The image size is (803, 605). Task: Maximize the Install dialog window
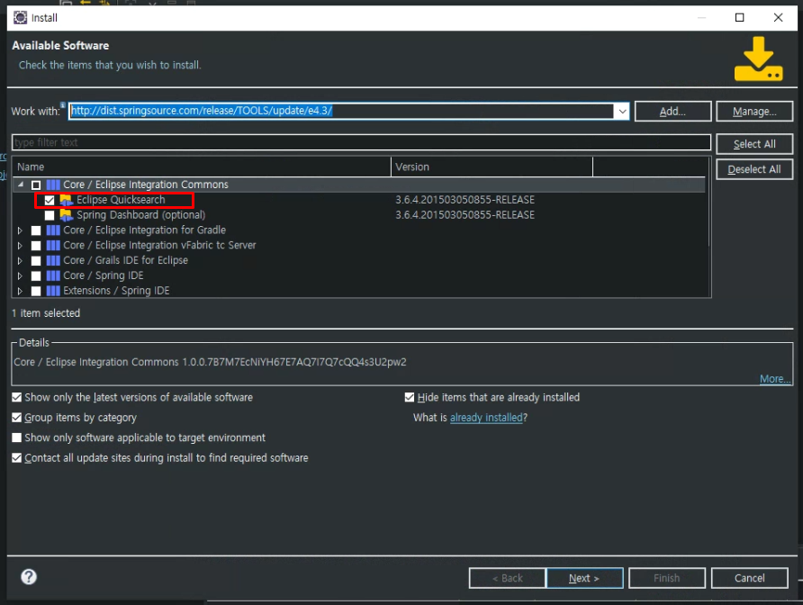[x=739, y=17]
